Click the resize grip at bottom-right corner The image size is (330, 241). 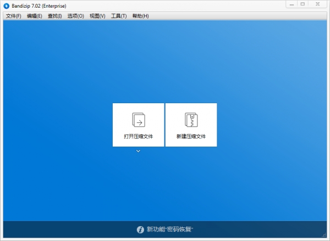tap(324, 235)
